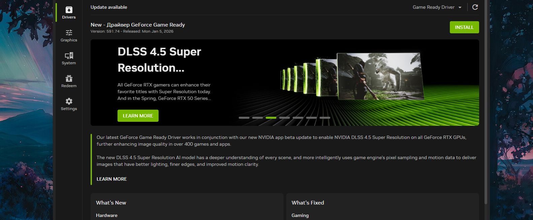This screenshot has width=533, height=220.
Task: Select the second carousel slide indicator
Action: [x=258, y=118]
